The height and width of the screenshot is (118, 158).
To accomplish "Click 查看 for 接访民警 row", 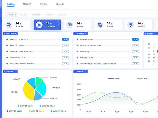I will (136, 52).
